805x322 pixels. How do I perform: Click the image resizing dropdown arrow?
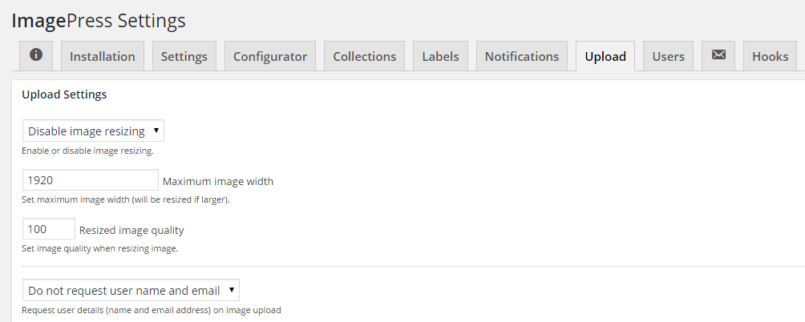(x=156, y=131)
